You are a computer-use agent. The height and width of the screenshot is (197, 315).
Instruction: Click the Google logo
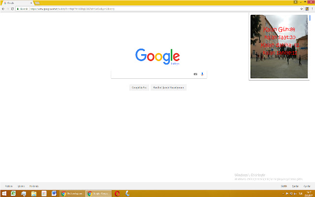tap(157, 57)
